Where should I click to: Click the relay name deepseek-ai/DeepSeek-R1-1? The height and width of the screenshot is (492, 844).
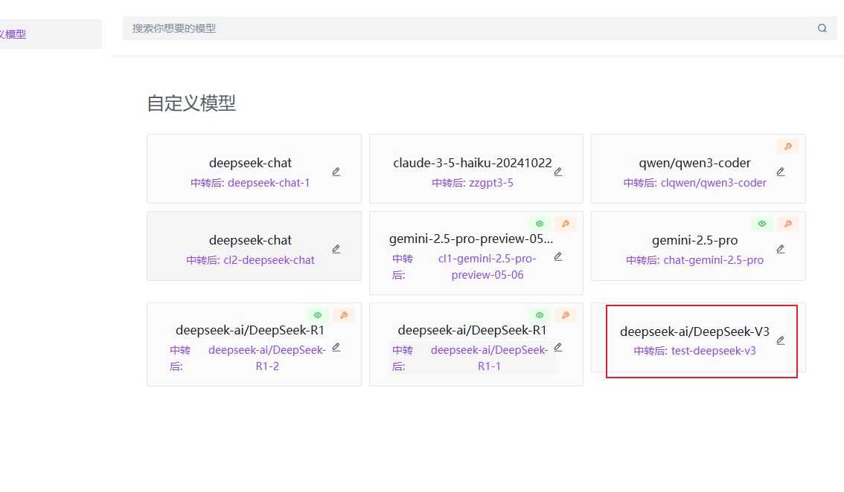click(x=489, y=358)
